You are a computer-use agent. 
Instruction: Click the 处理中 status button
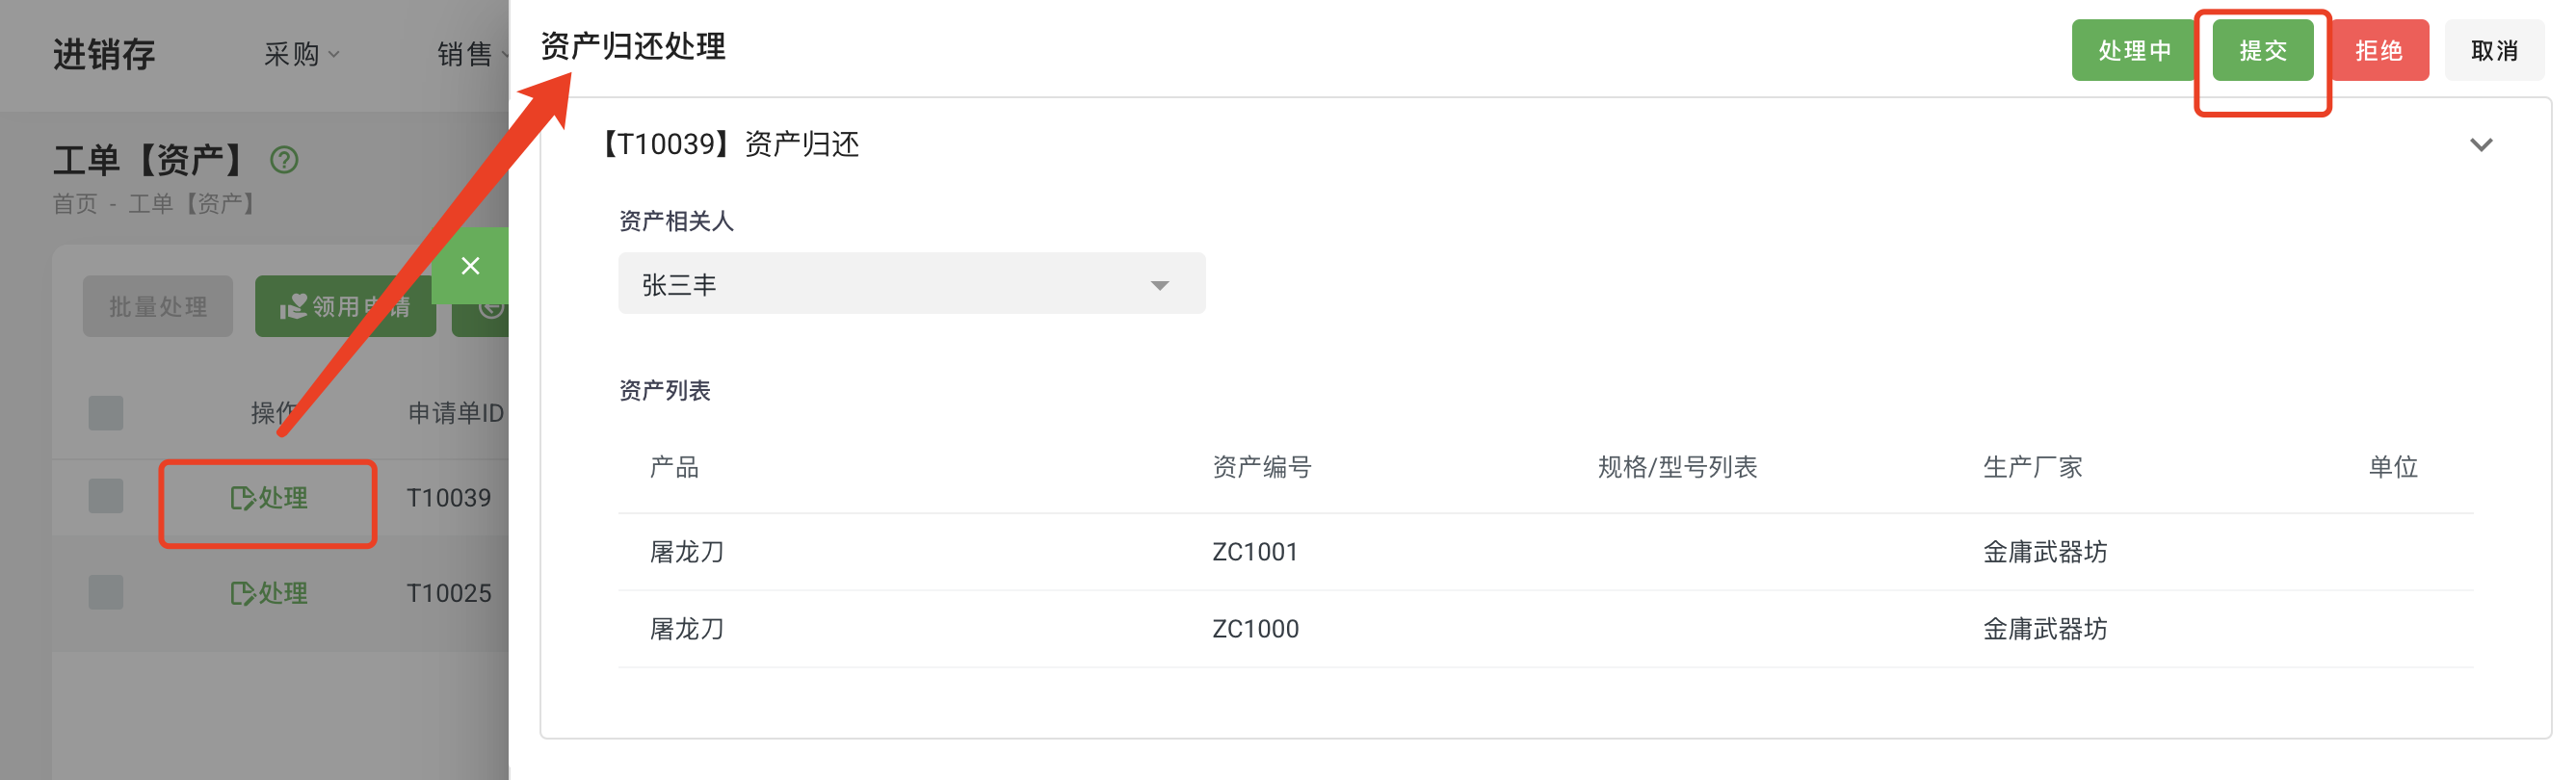[x=2134, y=50]
